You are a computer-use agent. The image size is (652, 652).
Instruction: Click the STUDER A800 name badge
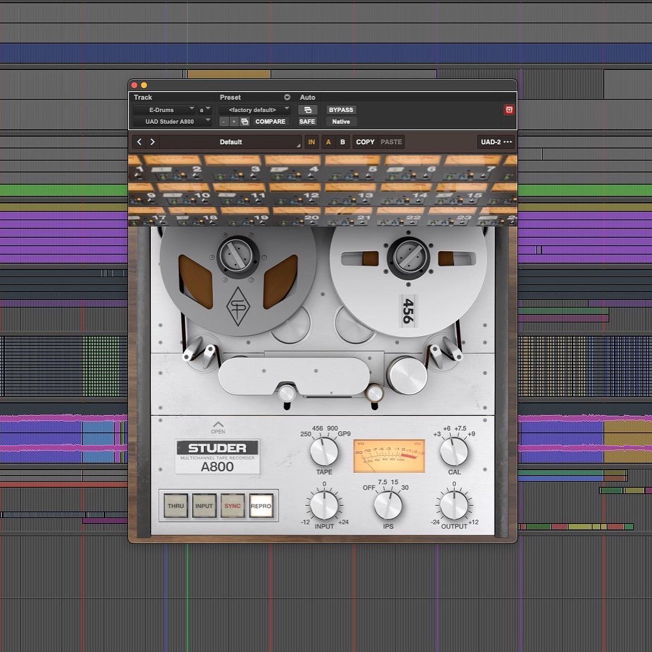click(x=217, y=456)
